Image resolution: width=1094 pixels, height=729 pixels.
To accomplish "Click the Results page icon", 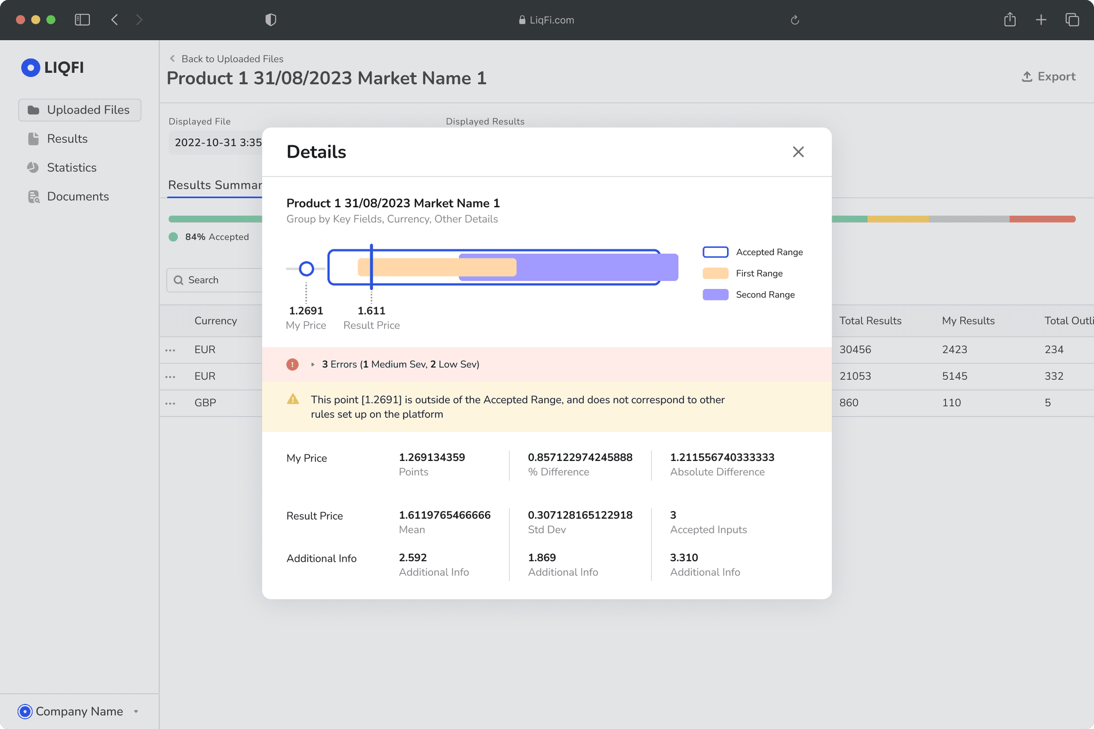I will click(x=34, y=139).
